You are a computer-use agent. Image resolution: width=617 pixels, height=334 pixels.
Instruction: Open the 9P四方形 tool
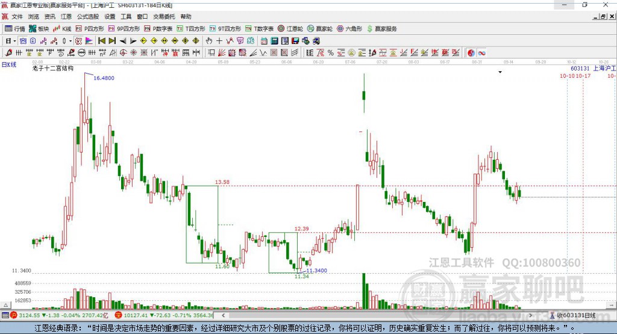click(x=124, y=29)
